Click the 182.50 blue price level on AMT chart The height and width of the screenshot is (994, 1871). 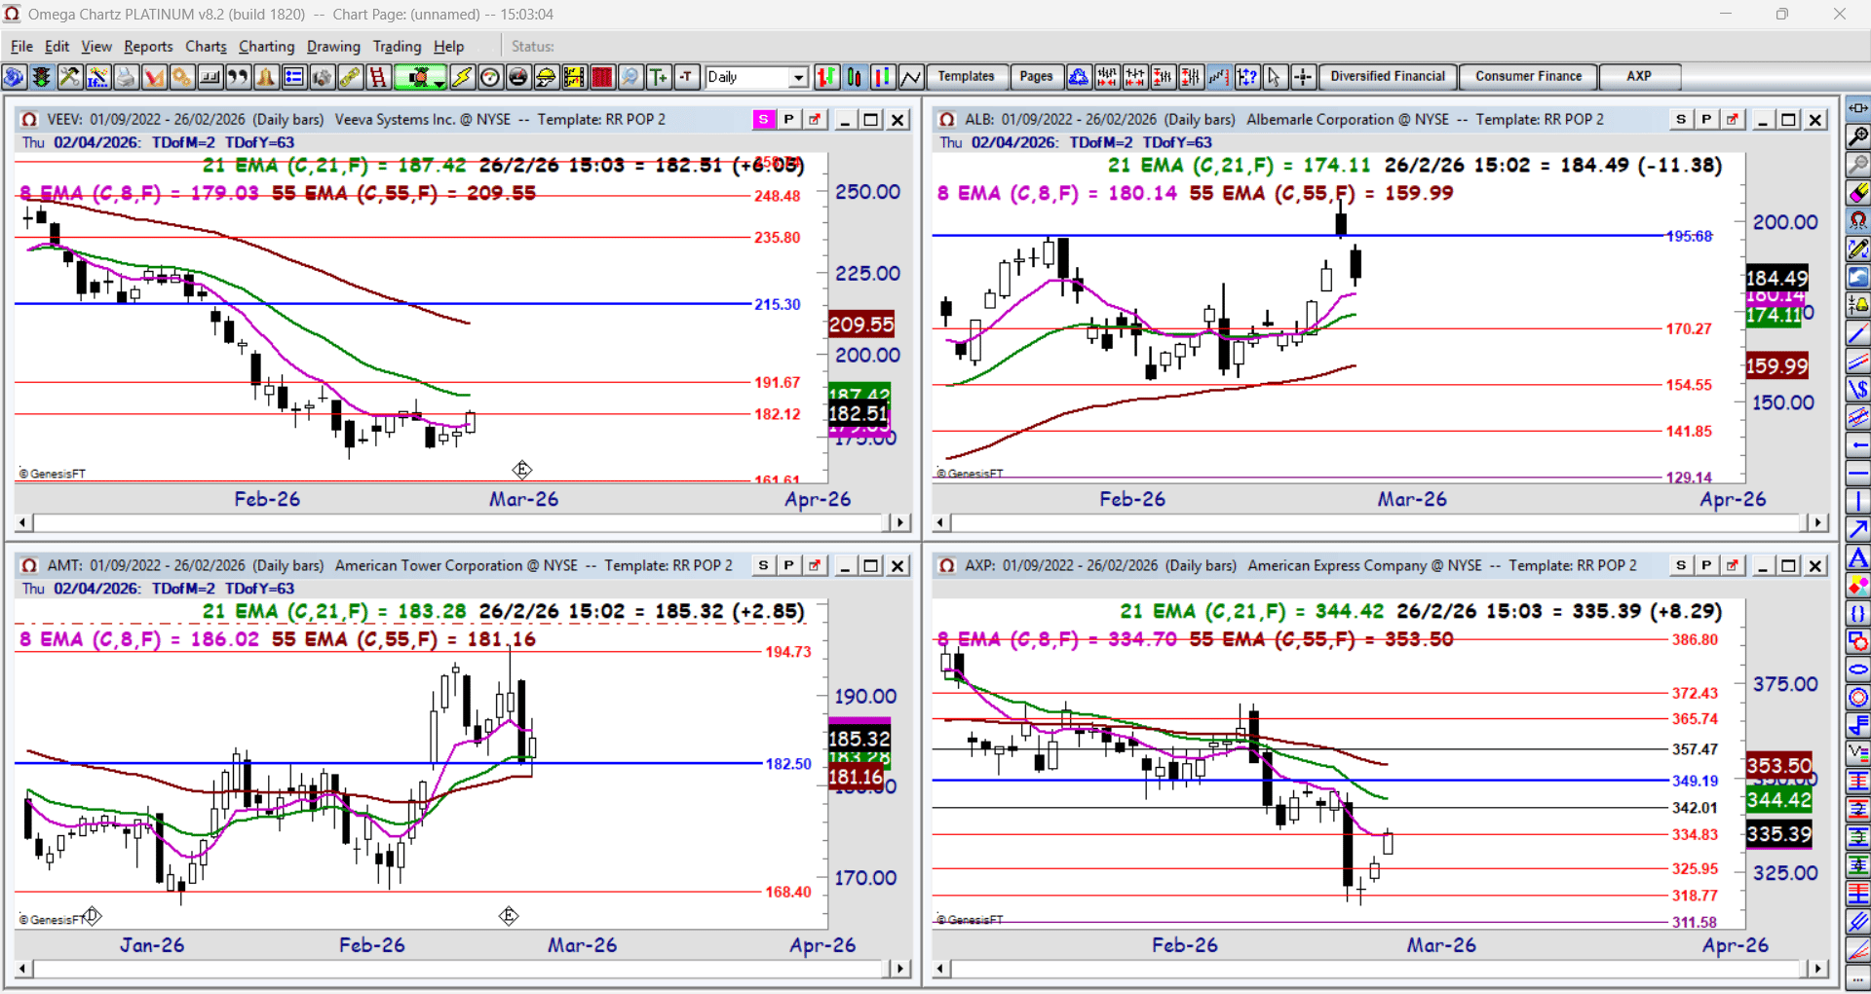[x=788, y=764]
